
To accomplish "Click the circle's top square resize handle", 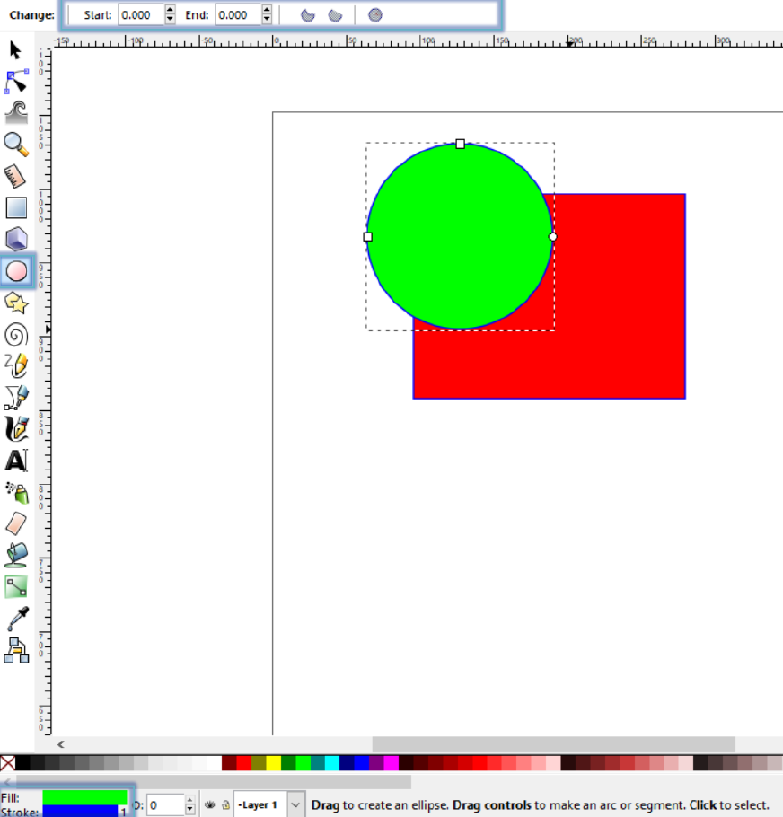I will 460,144.
